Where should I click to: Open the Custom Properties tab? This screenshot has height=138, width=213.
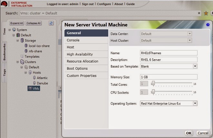point(86,75)
